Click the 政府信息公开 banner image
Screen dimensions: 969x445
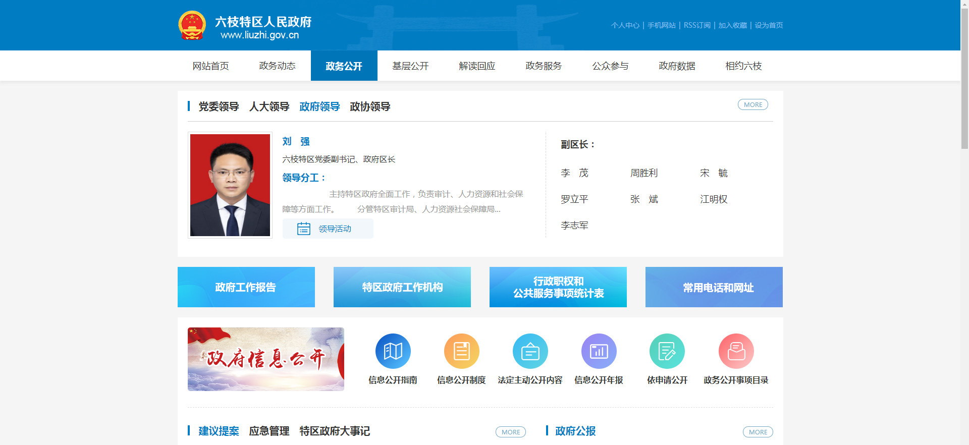click(266, 359)
